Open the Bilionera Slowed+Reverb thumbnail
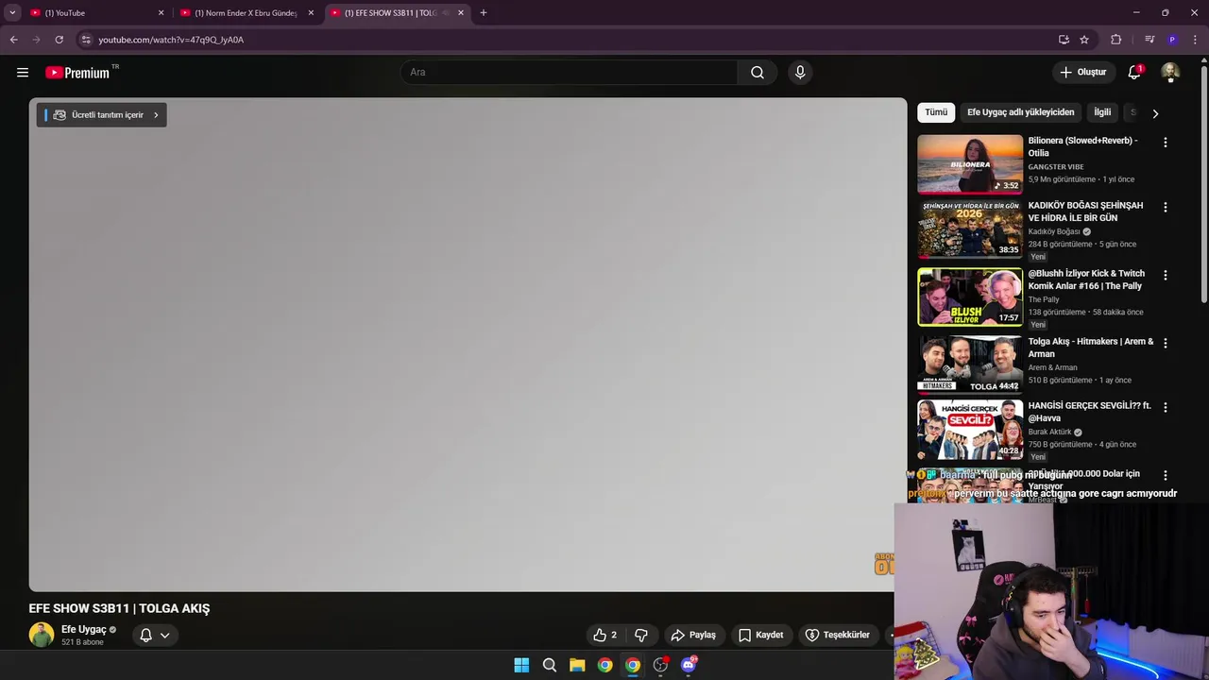The width and height of the screenshot is (1209, 680). 970,163
